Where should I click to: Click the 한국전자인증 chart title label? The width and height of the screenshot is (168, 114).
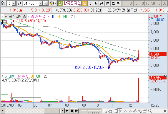click(x=15, y=17)
